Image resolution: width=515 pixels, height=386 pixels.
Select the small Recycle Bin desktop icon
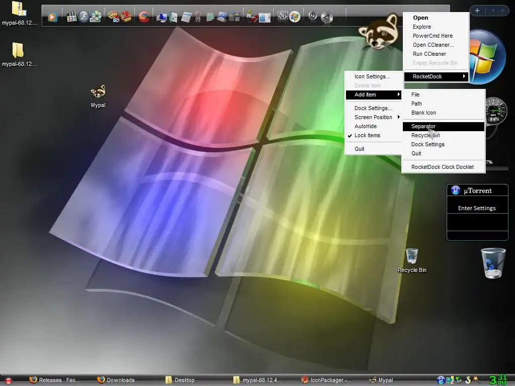412,261
